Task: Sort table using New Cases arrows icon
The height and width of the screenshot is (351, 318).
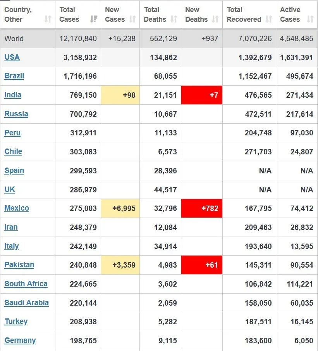Action: [x=132, y=19]
